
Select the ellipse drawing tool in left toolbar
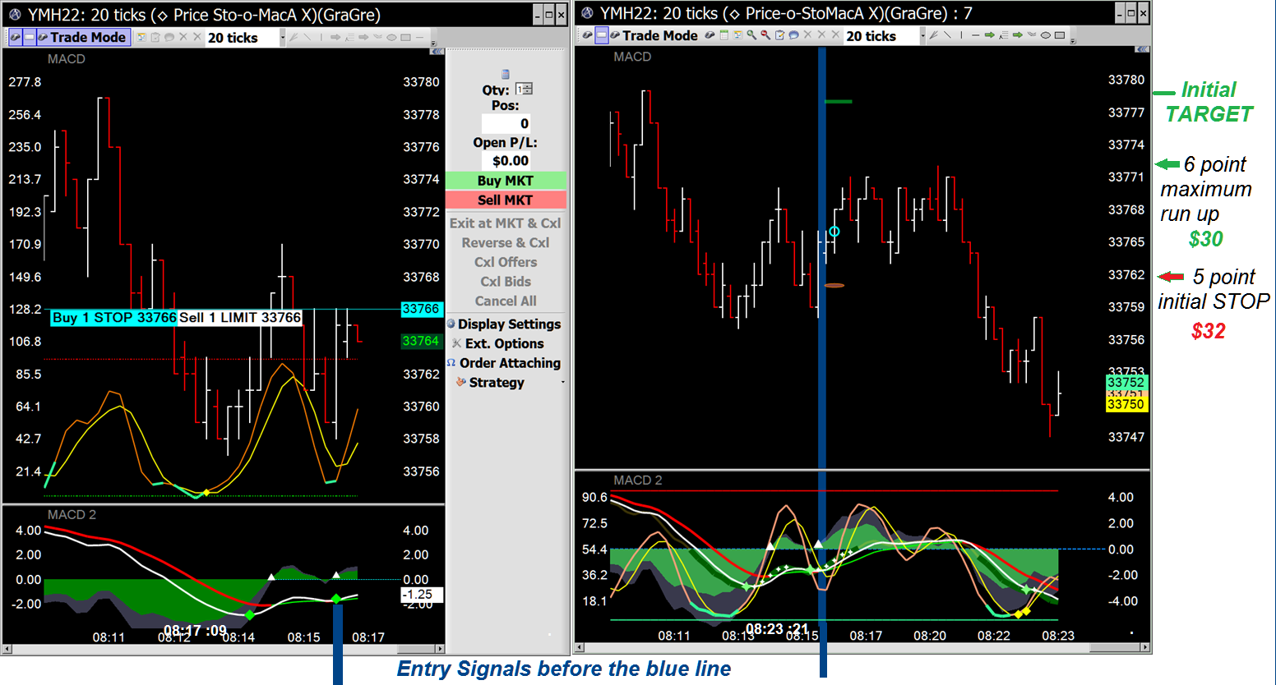(391, 37)
